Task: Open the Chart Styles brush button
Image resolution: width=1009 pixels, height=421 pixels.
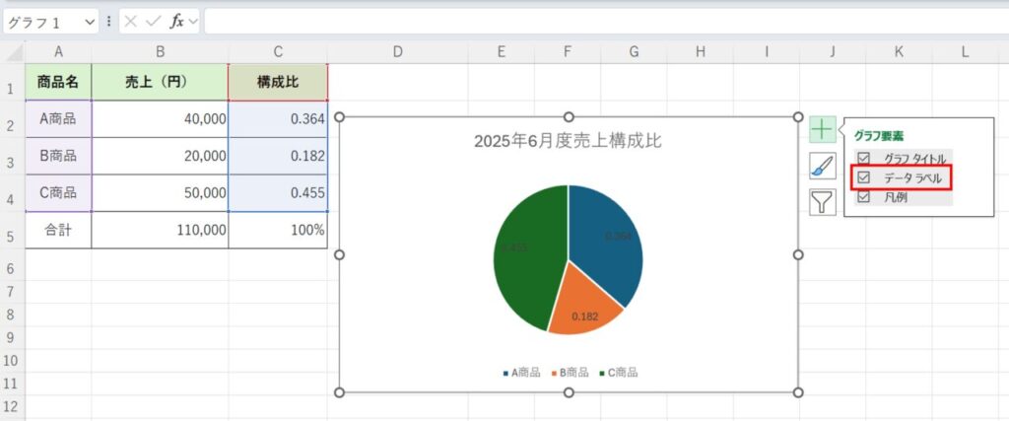Action: coord(823,166)
